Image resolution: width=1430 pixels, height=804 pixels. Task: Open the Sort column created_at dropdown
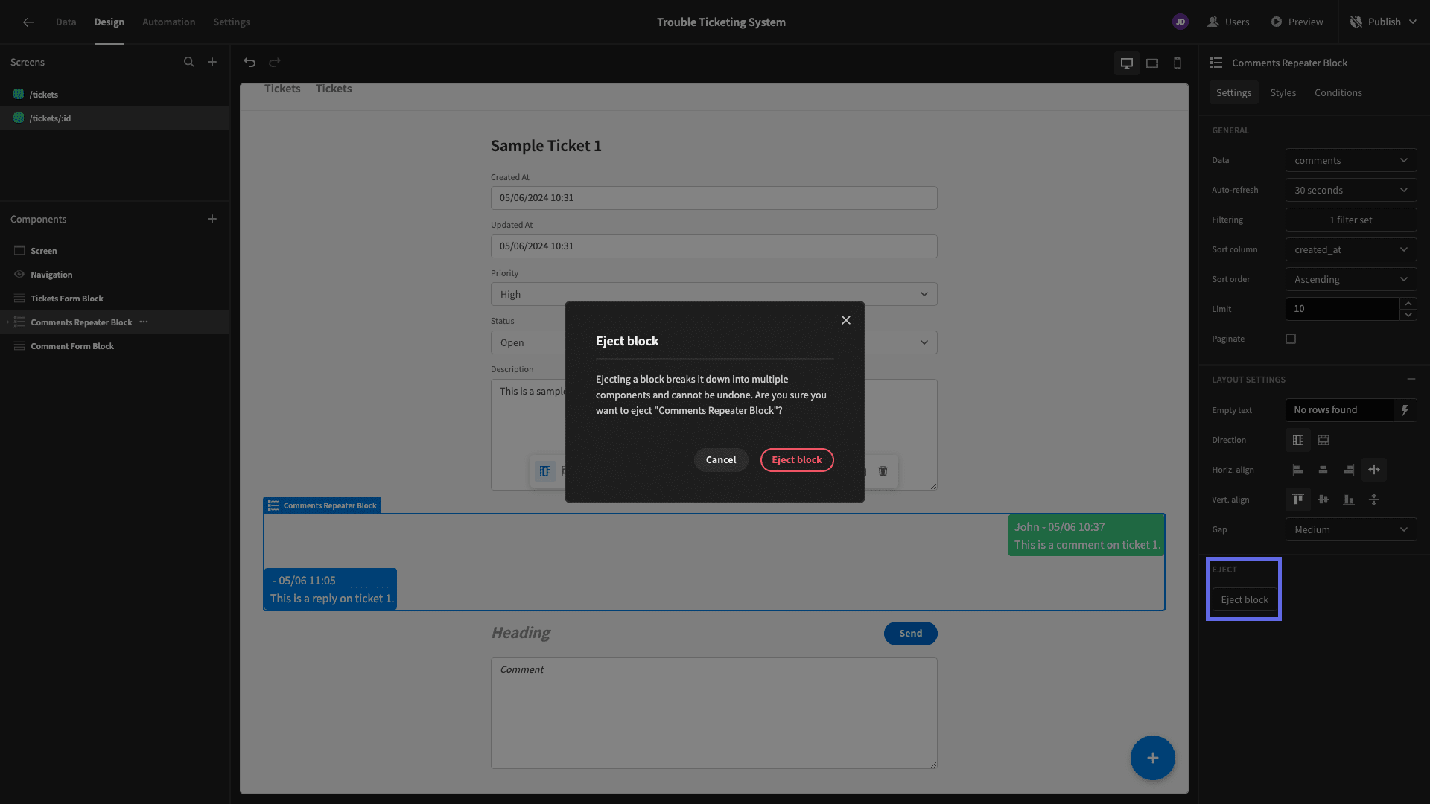pyautogui.click(x=1351, y=249)
